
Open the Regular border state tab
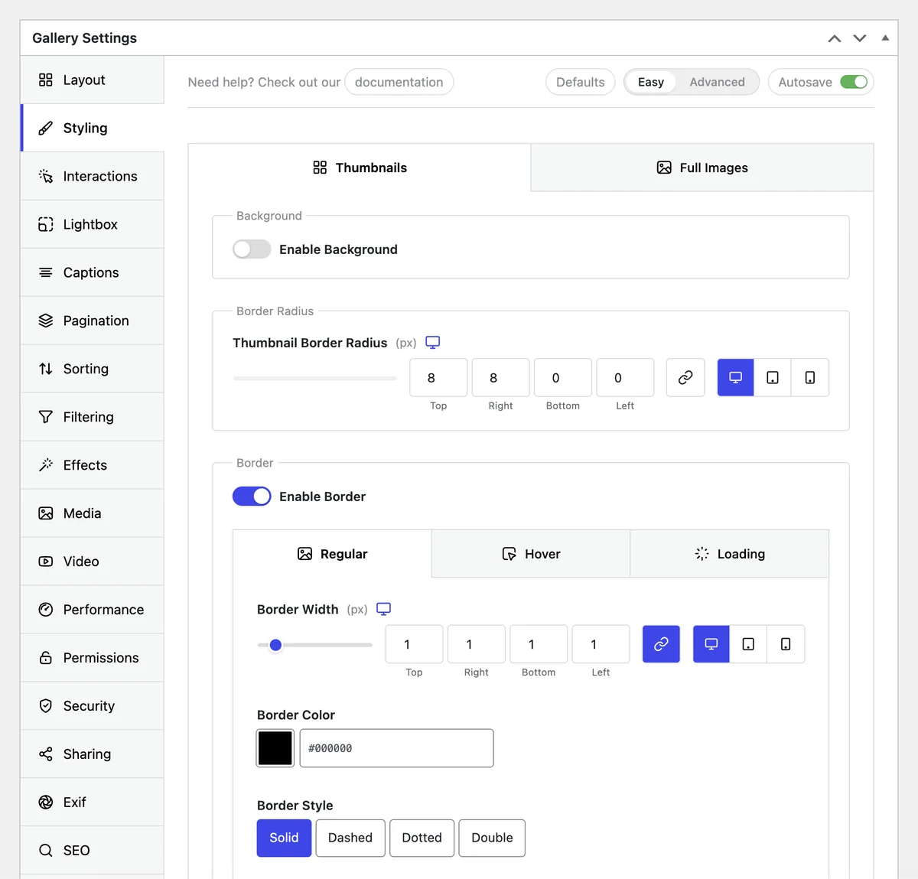tap(332, 554)
